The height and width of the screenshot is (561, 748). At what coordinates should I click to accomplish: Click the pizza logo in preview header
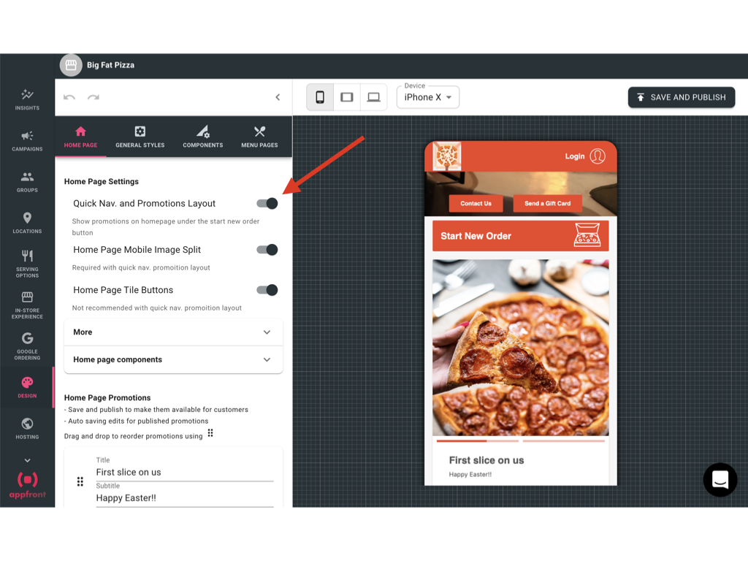[x=447, y=156]
